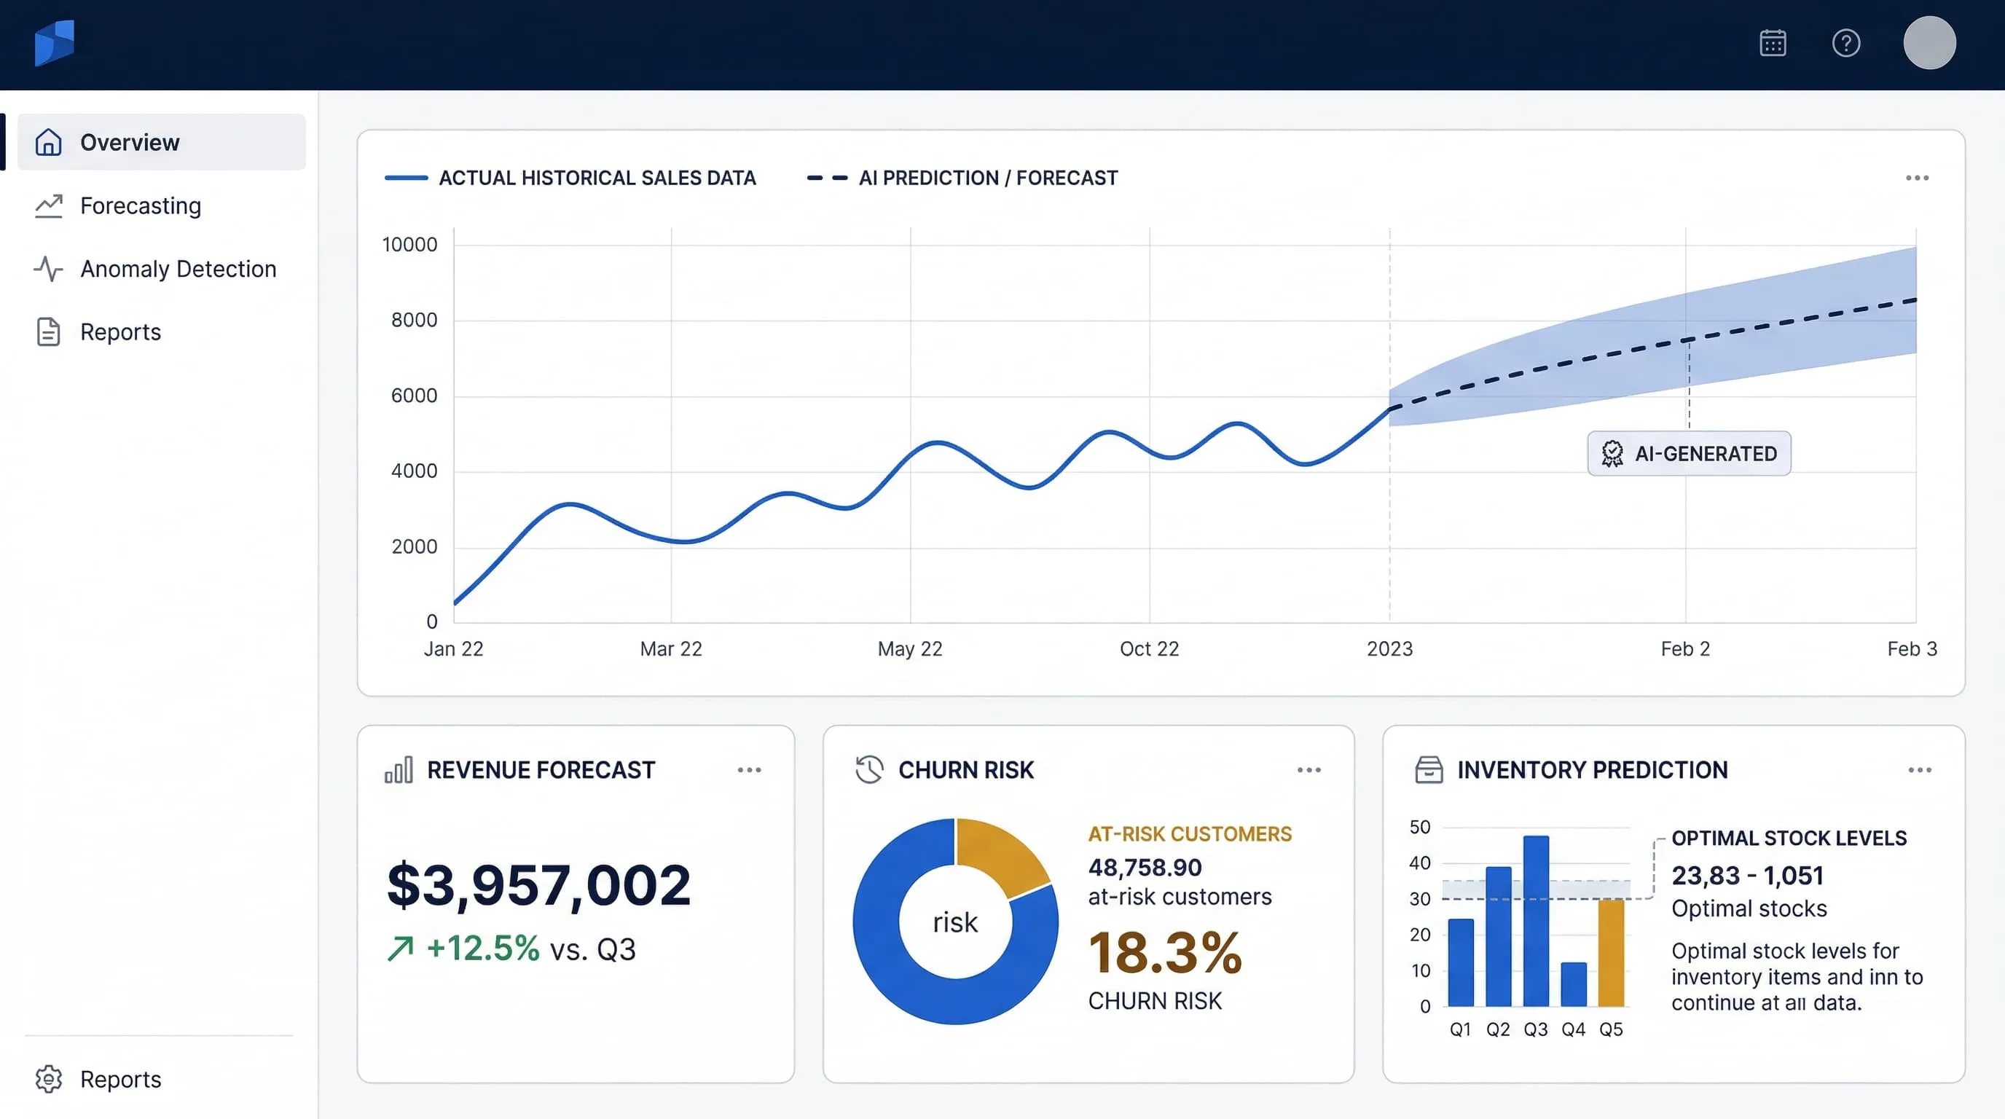Click the green upward arrow trend icon
Viewport: 2005px width, 1119px height.
pyautogui.click(x=401, y=949)
